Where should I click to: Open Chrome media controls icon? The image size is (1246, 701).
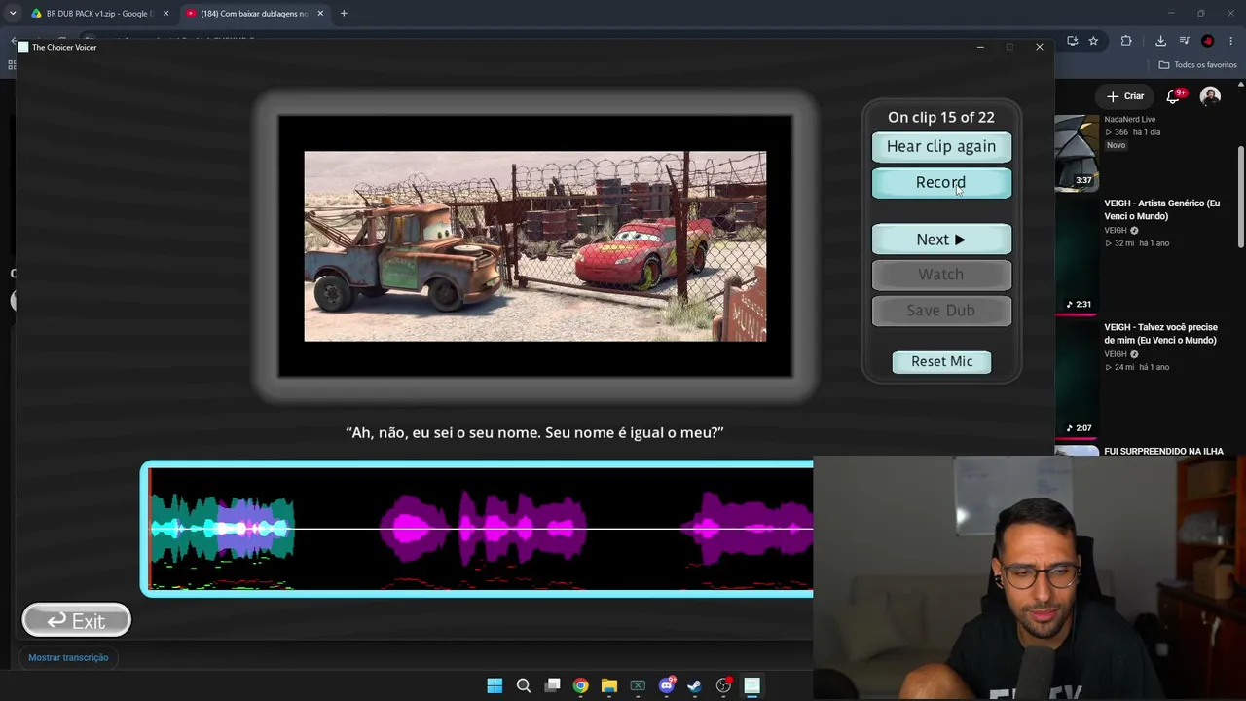coord(1184,41)
